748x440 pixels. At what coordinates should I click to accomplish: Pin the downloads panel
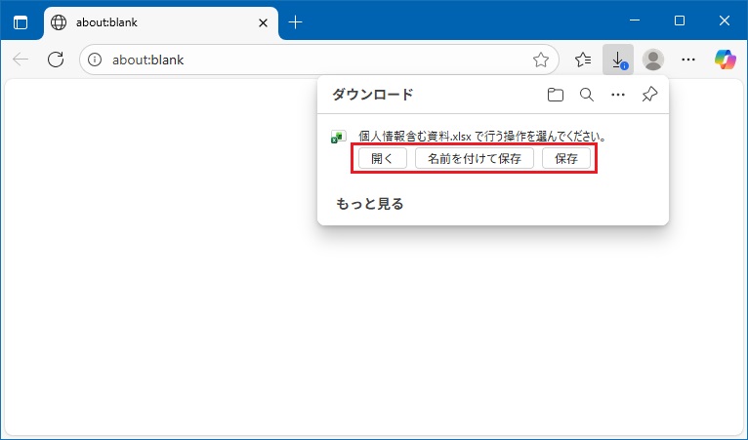pyautogui.click(x=648, y=95)
